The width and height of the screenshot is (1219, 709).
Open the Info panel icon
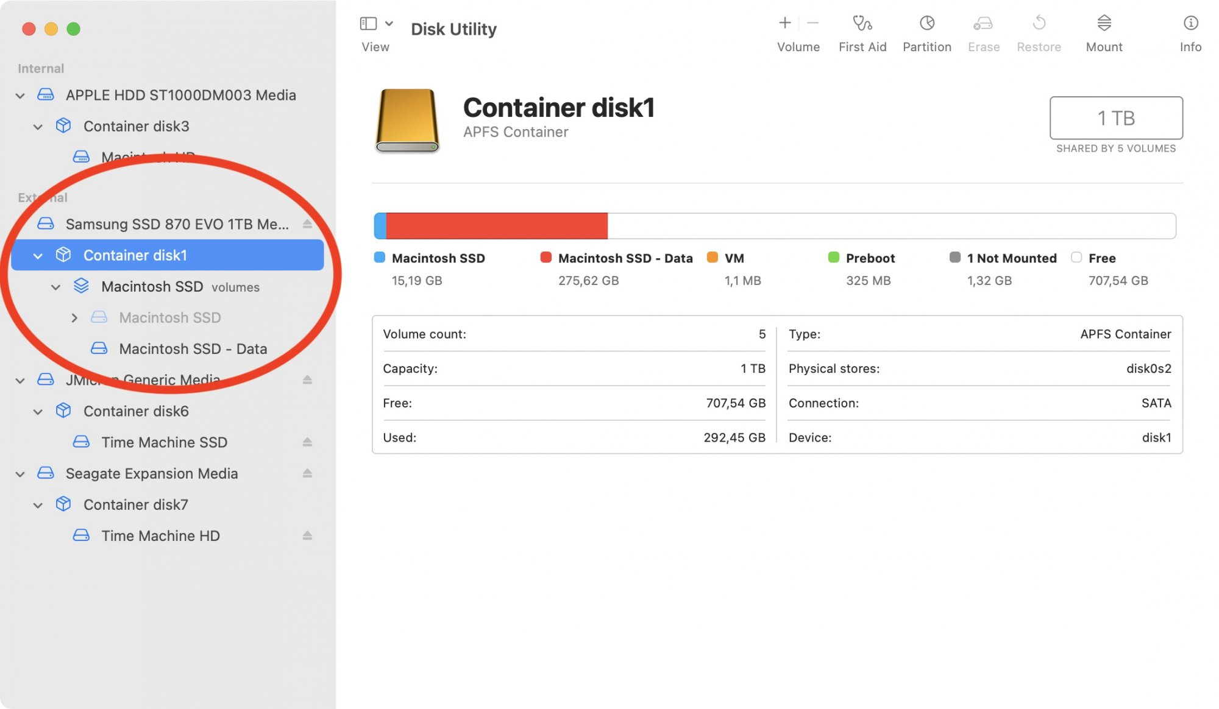click(x=1190, y=24)
